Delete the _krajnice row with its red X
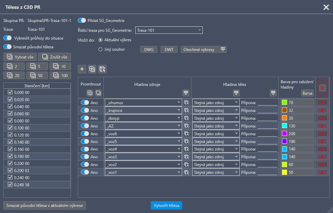This screenshot has width=333, height=213. (x=322, y=110)
